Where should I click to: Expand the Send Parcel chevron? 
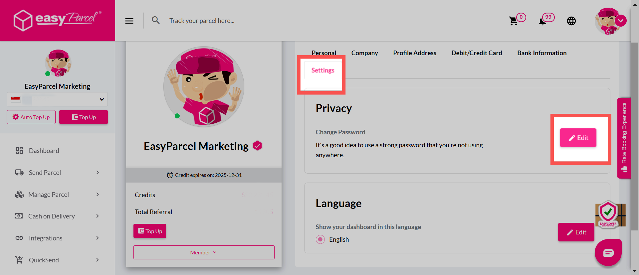[98, 173]
